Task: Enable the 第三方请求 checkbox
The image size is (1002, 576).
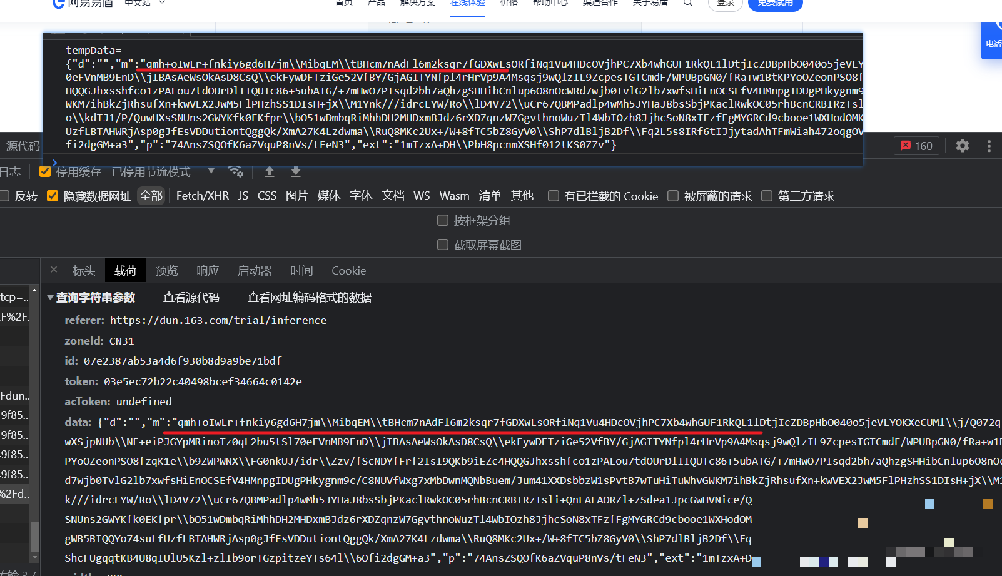Action: [x=767, y=196]
